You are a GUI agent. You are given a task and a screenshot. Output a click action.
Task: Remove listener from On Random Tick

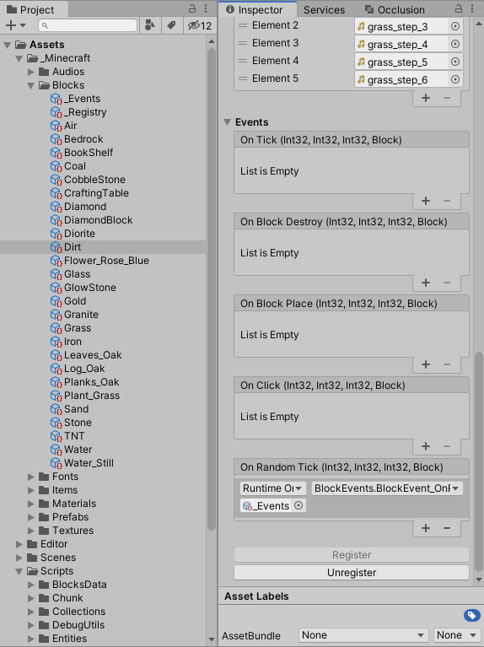(447, 528)
